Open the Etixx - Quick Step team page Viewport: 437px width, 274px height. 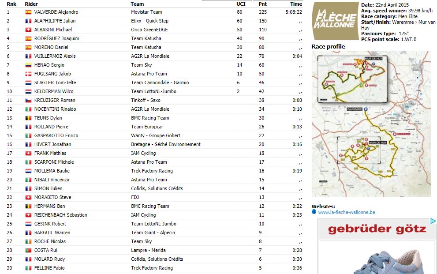[x=149, y=21]
